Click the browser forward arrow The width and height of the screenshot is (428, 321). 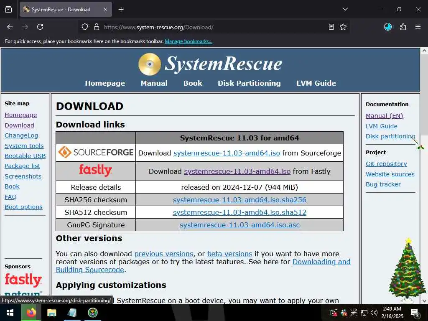[25, 27]
